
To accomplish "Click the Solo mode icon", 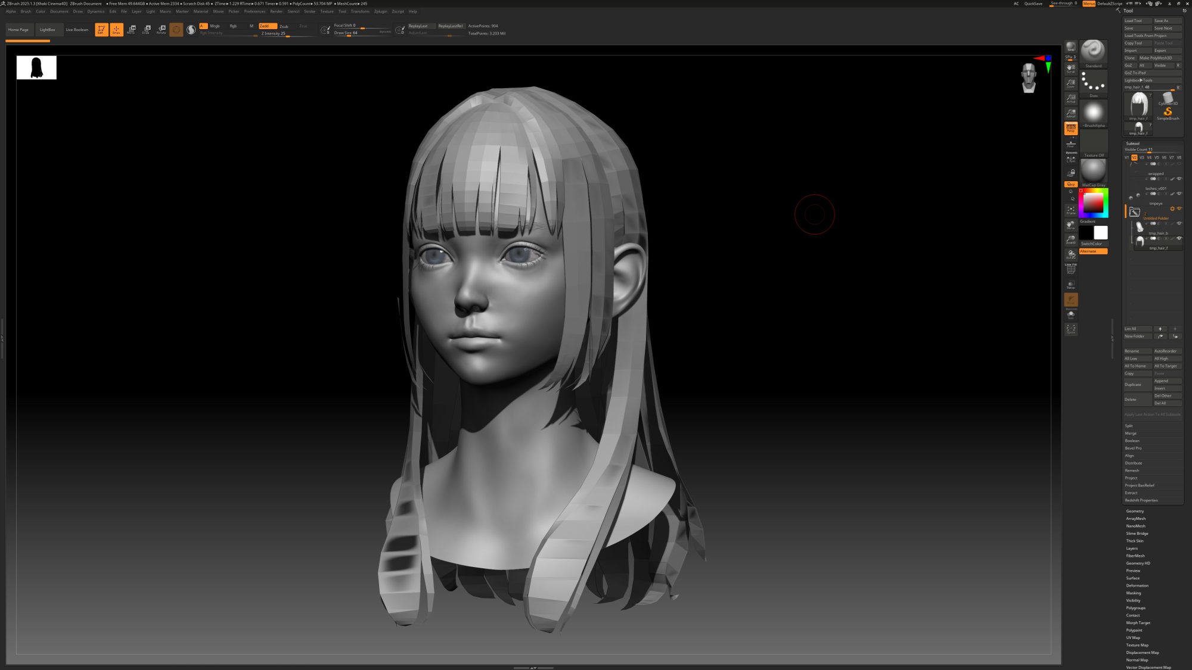I will click(1070, 314).
